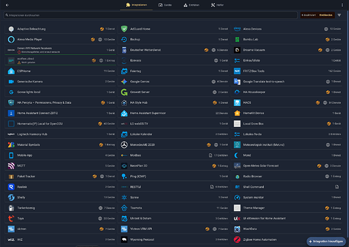Open the HACS integration icon

(x=237, y=103)
